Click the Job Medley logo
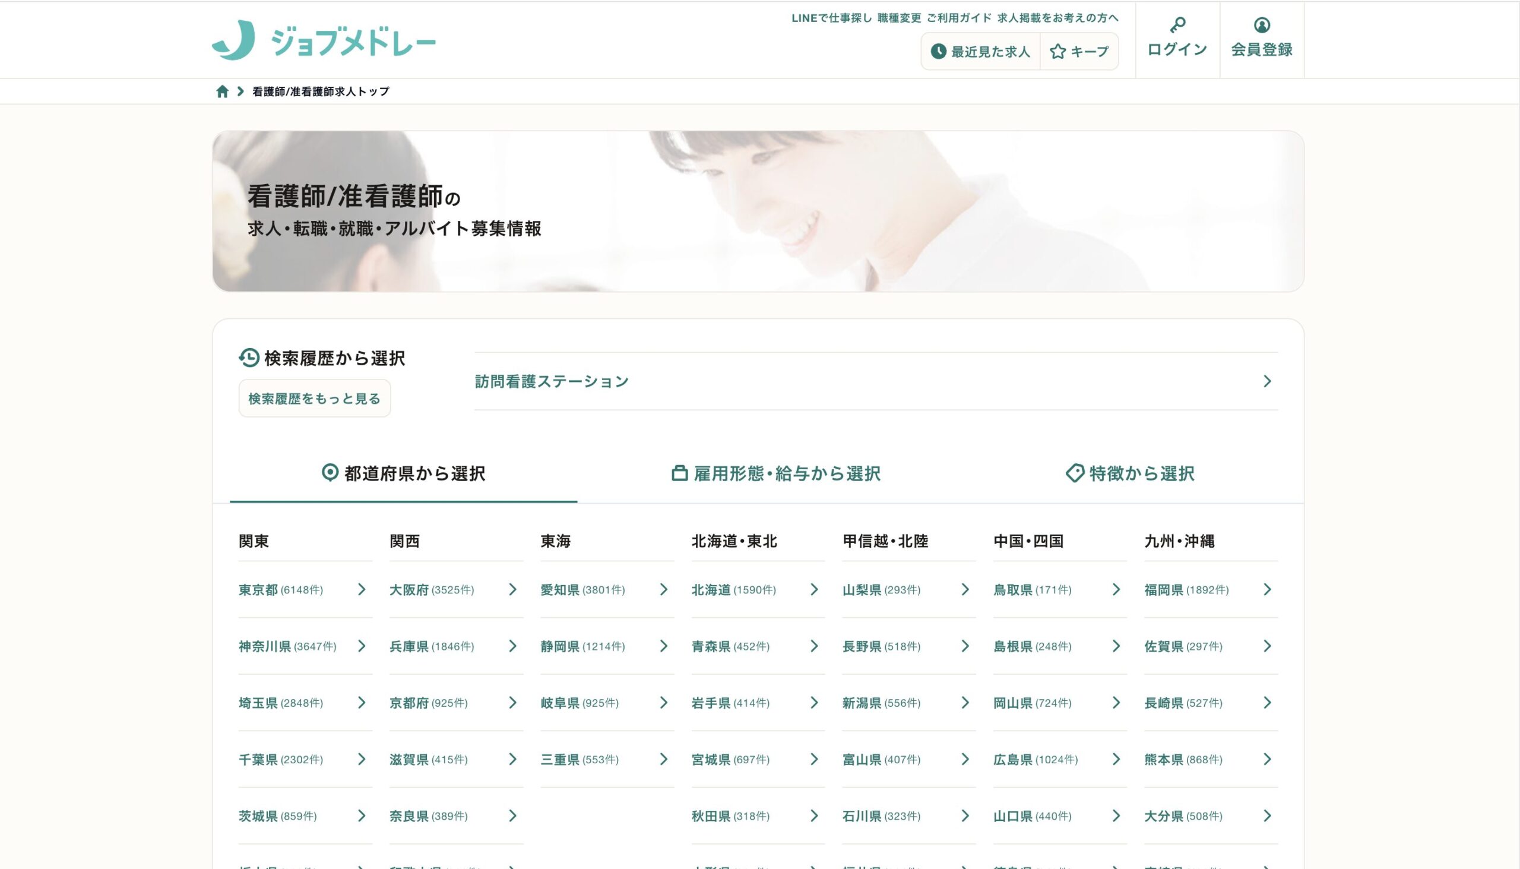1520x869 pixels. click(324, 40)
